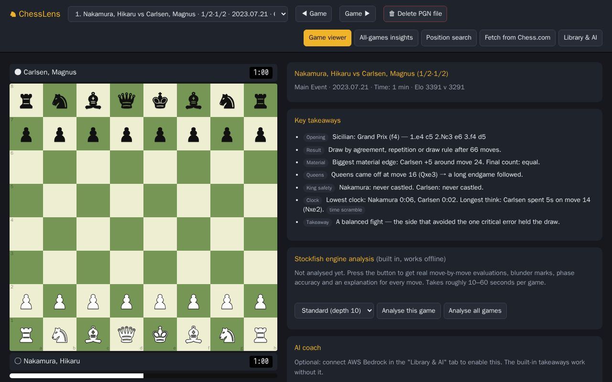The width and height of the screenshot is (612, 382).
Task: Click the 'King safety' takeaway tag
Action: tap(319, 188)
